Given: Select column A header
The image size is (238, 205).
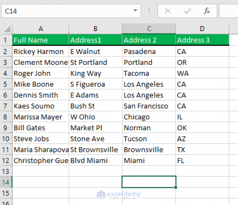Looking at the screenshot, I should point(41,29).
